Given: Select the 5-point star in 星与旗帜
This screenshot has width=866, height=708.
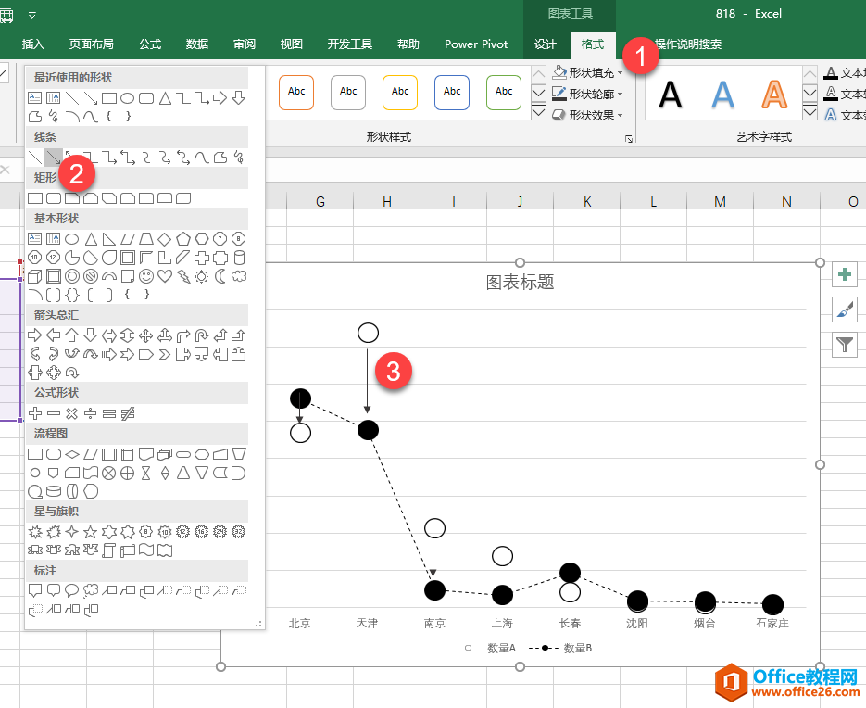Looking at the screenshot, I should click(90, 532).
